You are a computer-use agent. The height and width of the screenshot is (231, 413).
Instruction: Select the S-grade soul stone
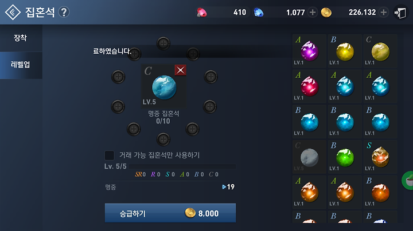[380, 157]
